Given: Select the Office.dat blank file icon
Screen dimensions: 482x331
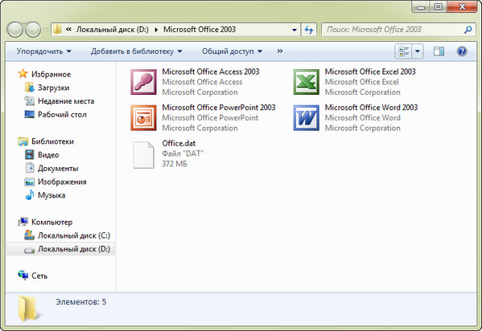Looking at the screenshot, I should [143, 154].
